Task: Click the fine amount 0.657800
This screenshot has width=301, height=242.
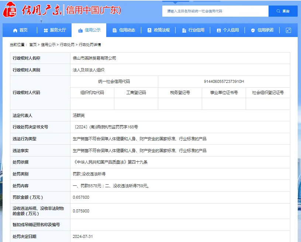Action: (x=81, y=197)
